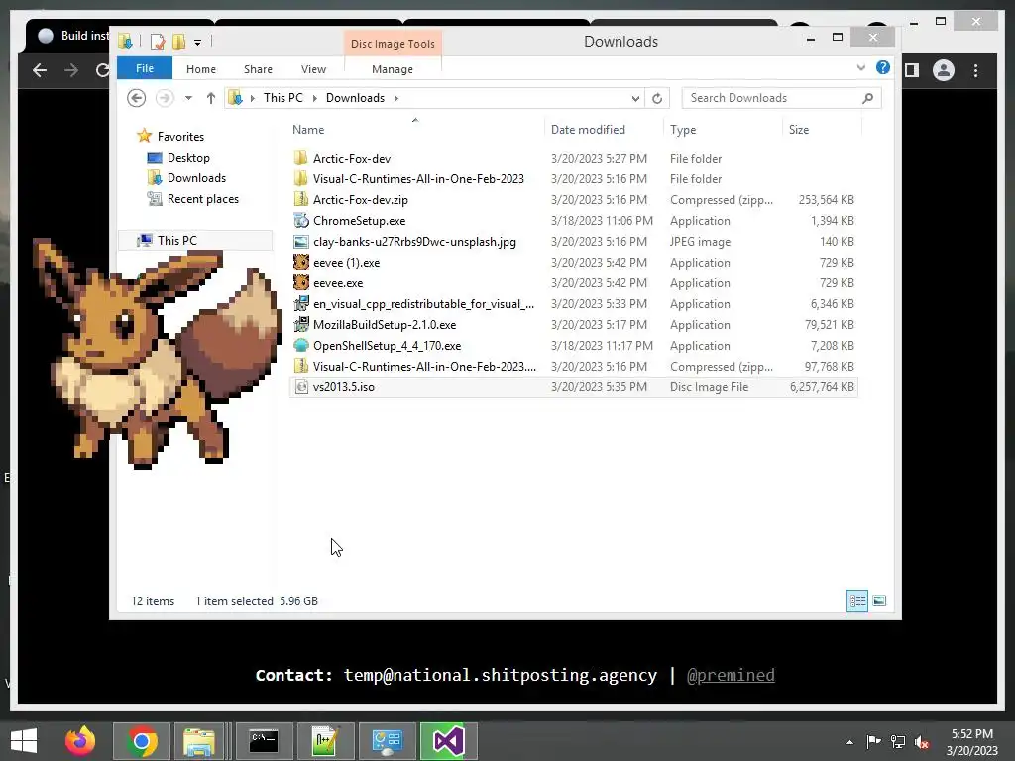Open the Customize Quick Access Toolbar dropdown
The height and width of the screenshot is (761, 1015).
(197, 43)
